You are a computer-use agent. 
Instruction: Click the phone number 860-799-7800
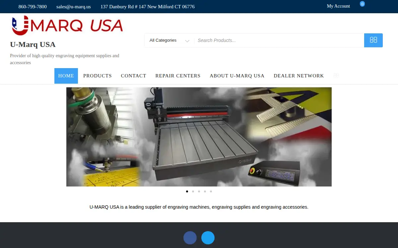pos(33,7)
